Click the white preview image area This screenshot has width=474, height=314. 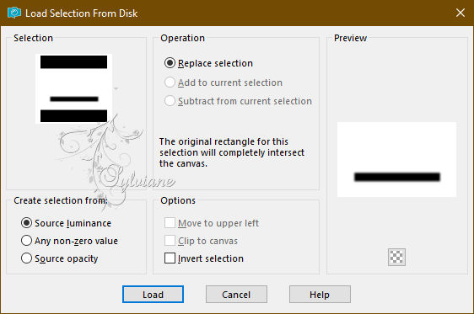[x=396, y=160]
